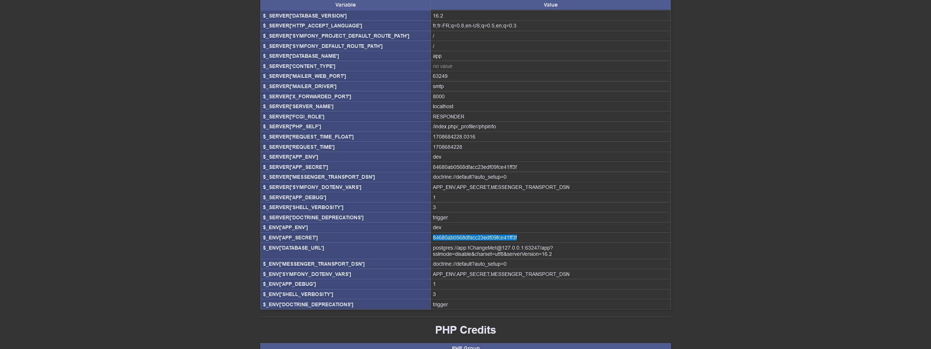Click the smtp MAILER_DRIVER value

coord(438,86)
